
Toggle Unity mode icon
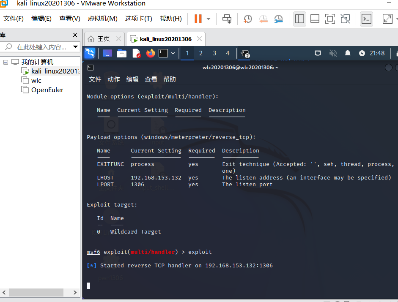[x=345, y=19]
